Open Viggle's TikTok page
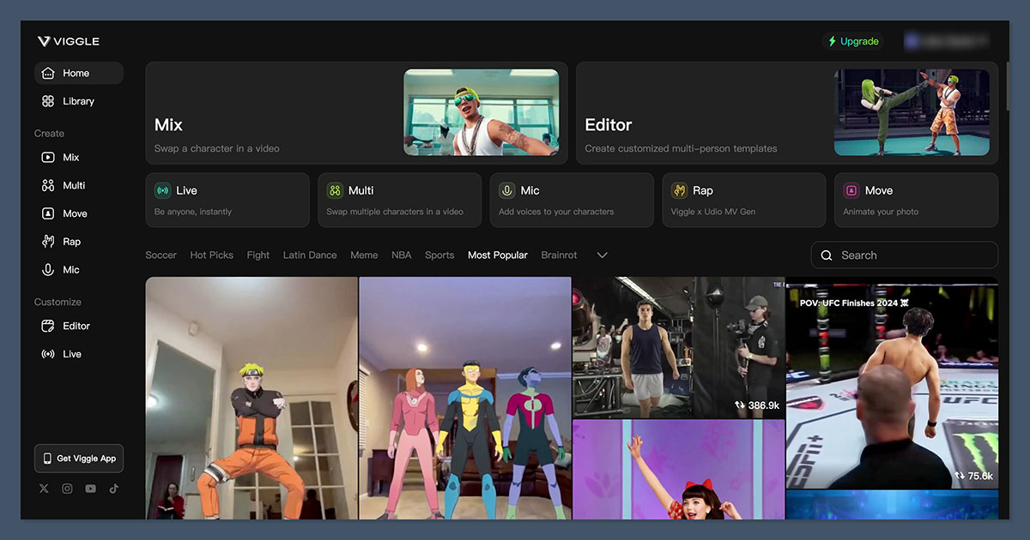 tap(112, 489)
